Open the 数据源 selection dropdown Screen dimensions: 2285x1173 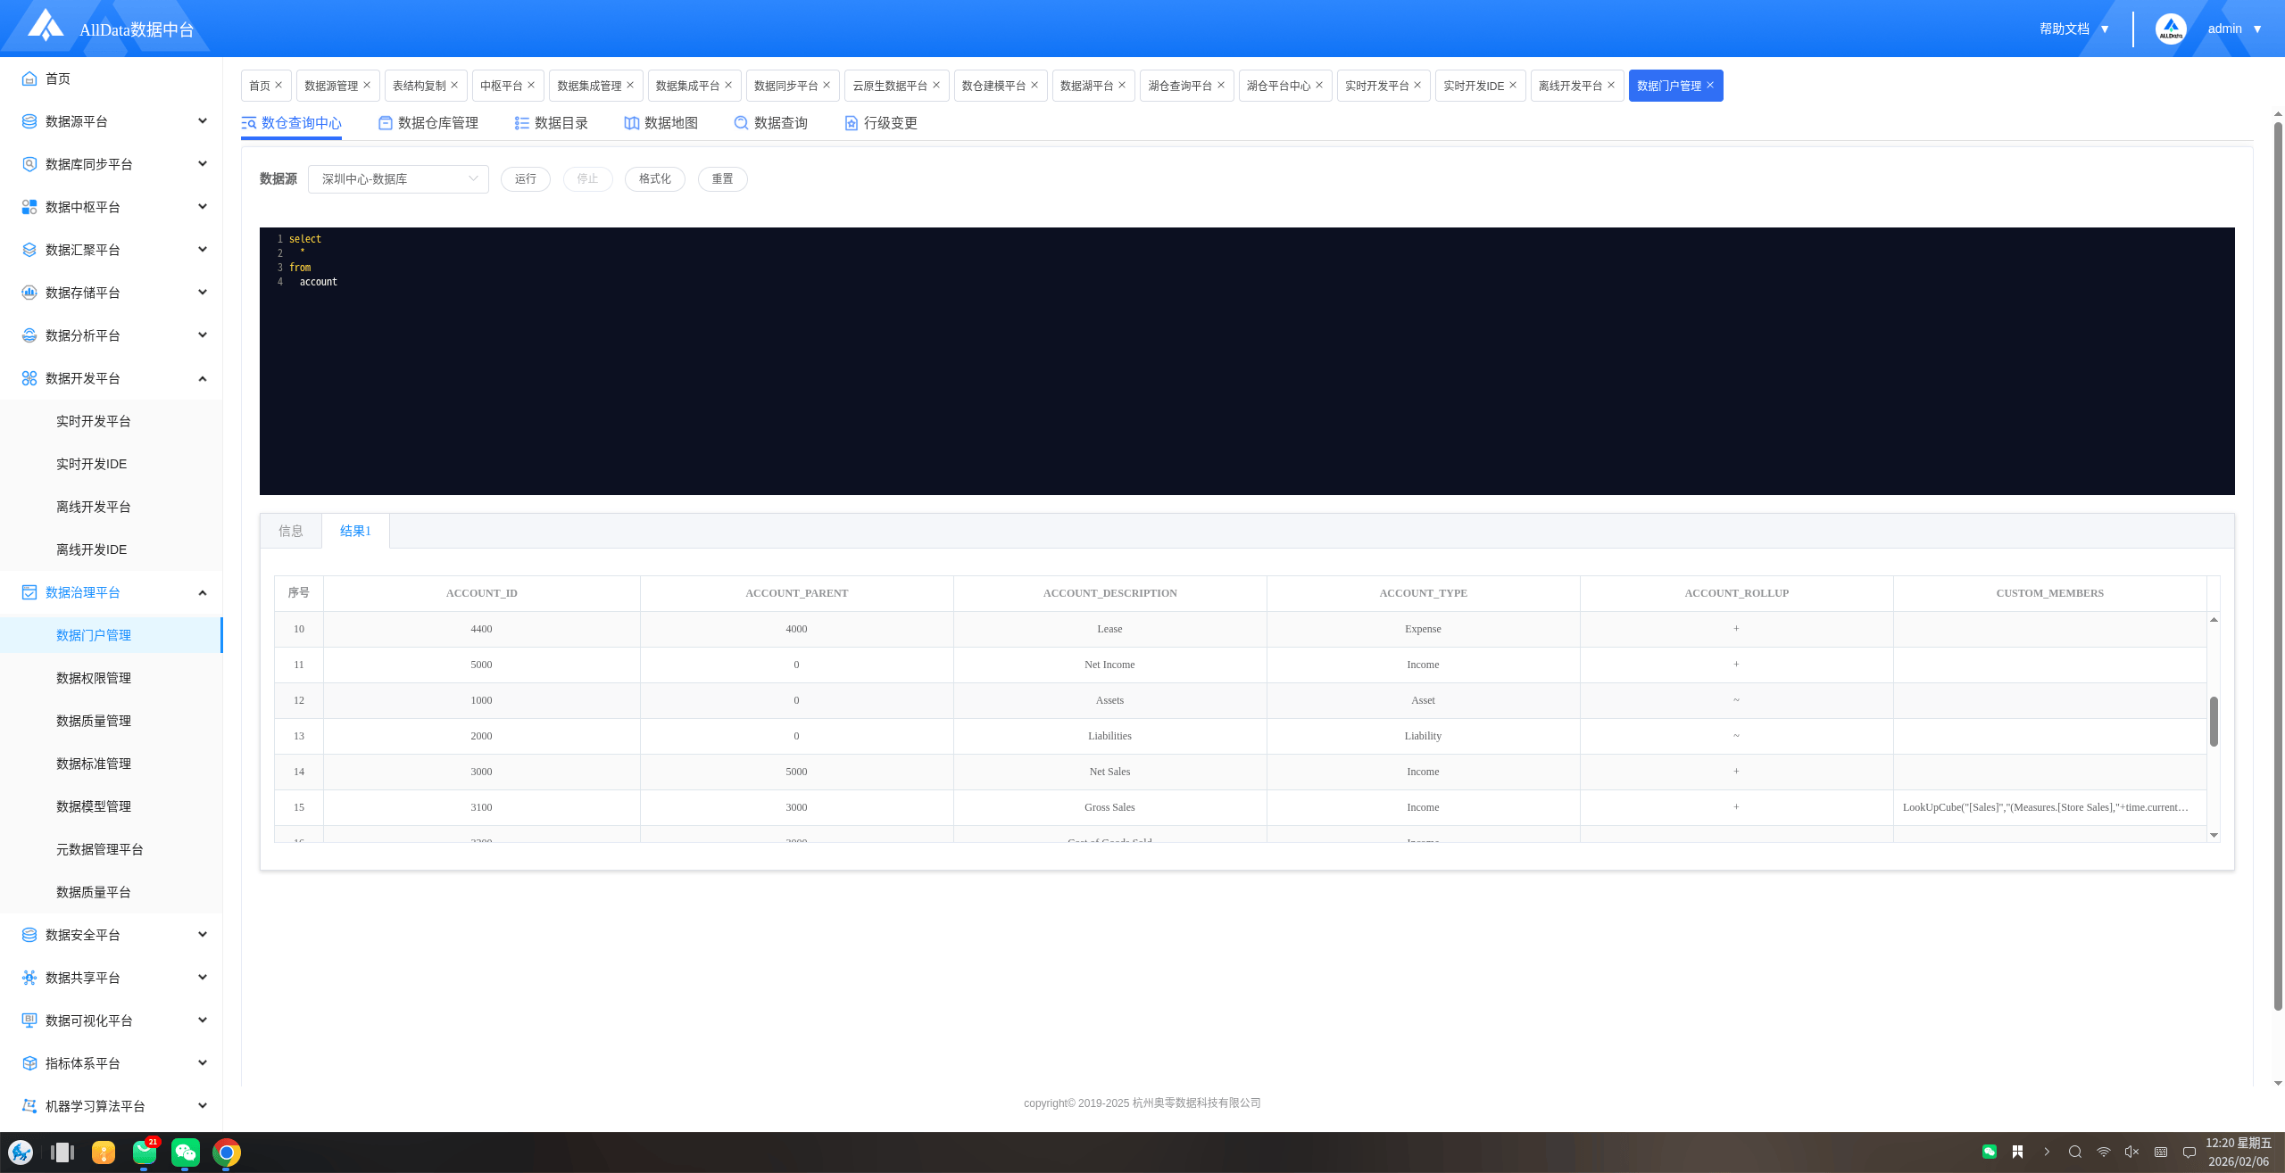[x=398, y=179]
